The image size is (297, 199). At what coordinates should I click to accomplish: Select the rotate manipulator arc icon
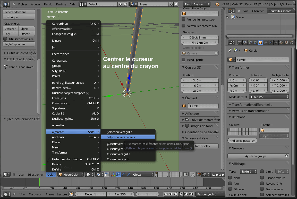[123, 174]
